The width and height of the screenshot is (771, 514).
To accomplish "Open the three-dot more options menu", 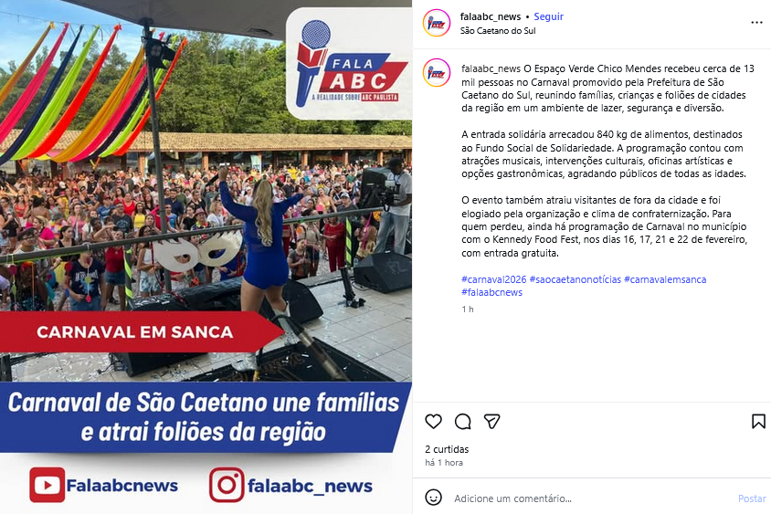I will pos(756,23).
